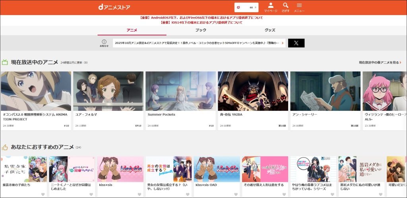Click the お知らせ info icon
Image resolution: width=407 pixels, height=198 pixels.
pyautogui.click(x=104, y=43)
